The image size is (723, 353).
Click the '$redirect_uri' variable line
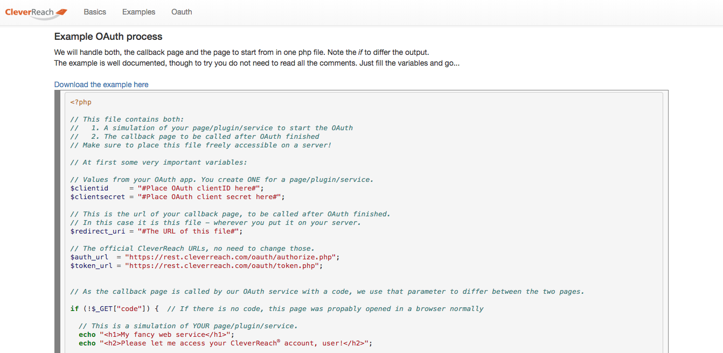tap(157, 231)
